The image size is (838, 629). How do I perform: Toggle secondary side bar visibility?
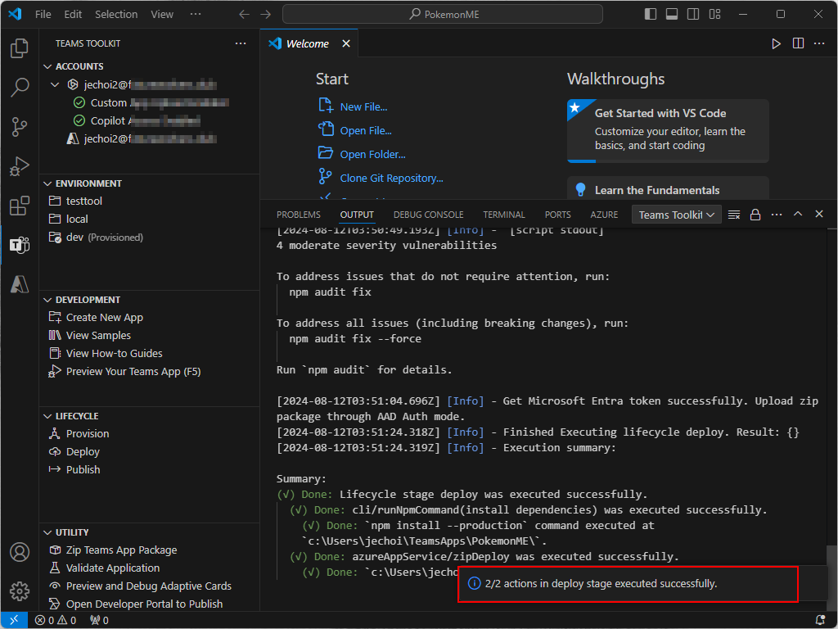693,15
